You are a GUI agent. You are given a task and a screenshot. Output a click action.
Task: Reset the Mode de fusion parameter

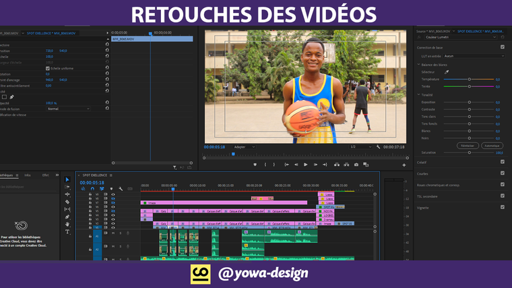106,108
